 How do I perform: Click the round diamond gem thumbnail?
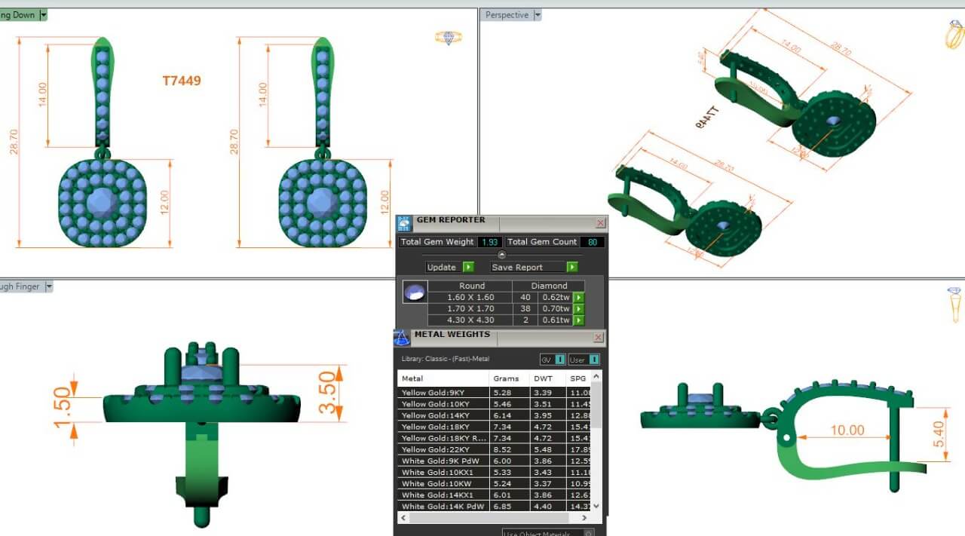coord(415,293)
